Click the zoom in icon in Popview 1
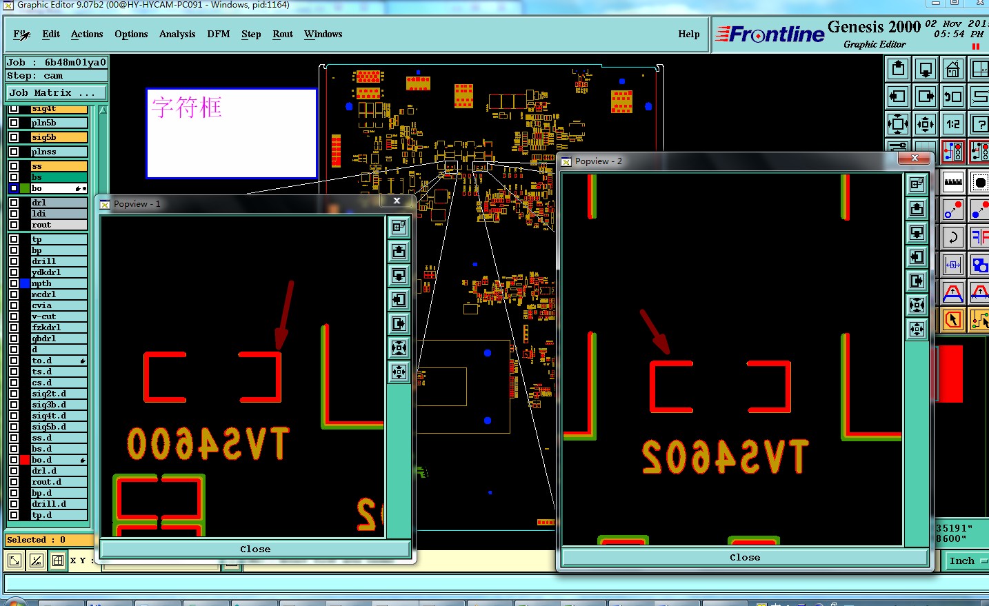Image resolution: width=989 pixels, height=606 pixels. click(x=399, y=347)
